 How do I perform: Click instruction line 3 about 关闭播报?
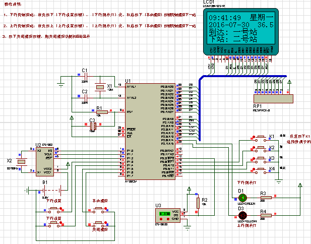click(46, 36)
